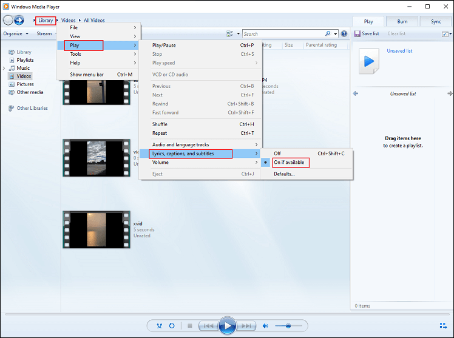The height and width of the screenshot is (338, 454).
Task: Open 'Audio and language tracks' menu item
Action: (x=180, y=144)
